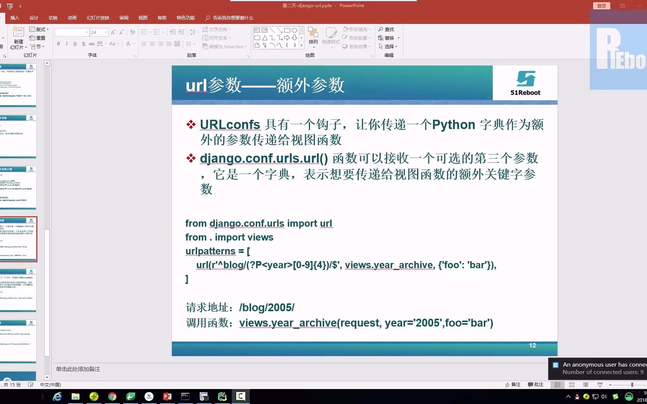Screen dimensions: 647x404
Task: Toggle Normal view in status bar
Action: [x=558, y=385]
